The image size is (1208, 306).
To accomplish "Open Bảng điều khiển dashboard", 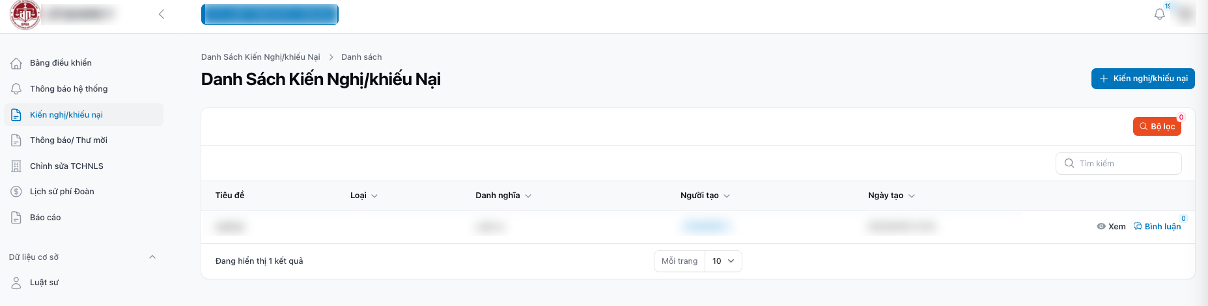I will [61, 63].
